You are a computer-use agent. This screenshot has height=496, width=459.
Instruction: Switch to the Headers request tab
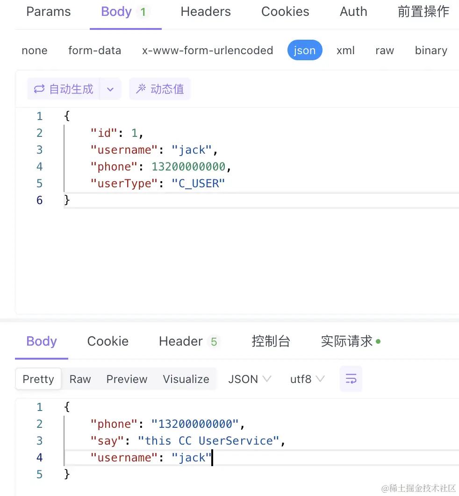point(206,12)
